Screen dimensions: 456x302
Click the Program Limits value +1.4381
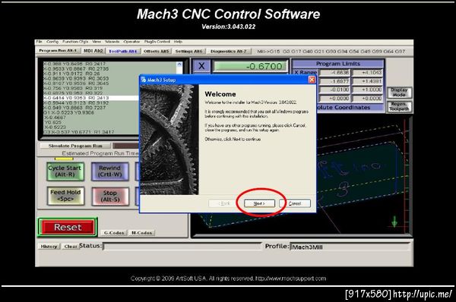point(368,81)
